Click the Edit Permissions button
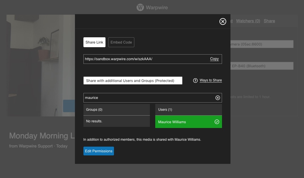Screen dimensions: 304x178 [x=99, y=151]
